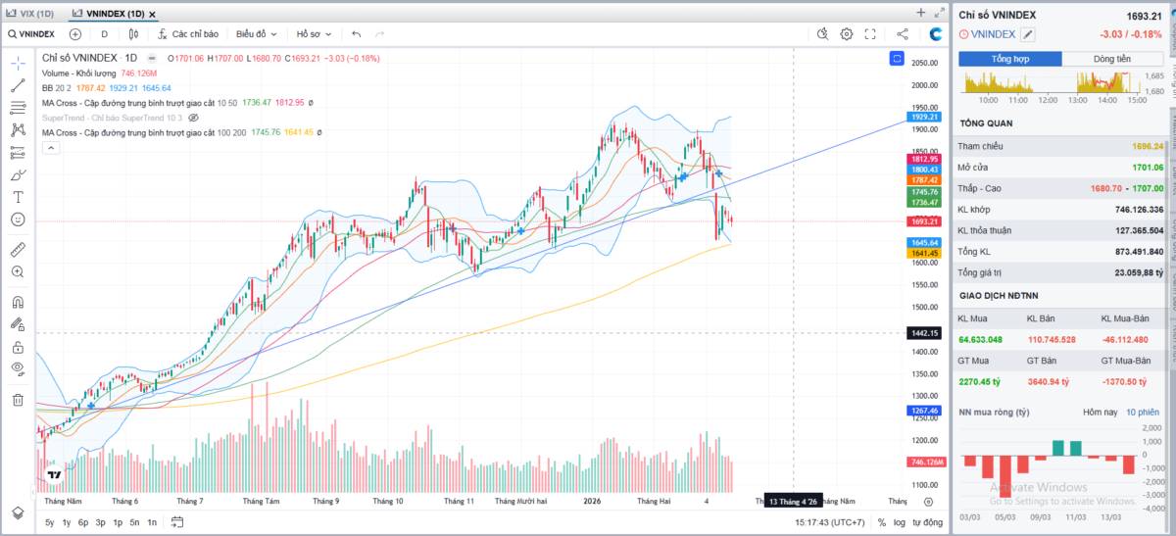Select the 1n time range
The height and width of the screenshot is (536, 1176).
point(152,523)
